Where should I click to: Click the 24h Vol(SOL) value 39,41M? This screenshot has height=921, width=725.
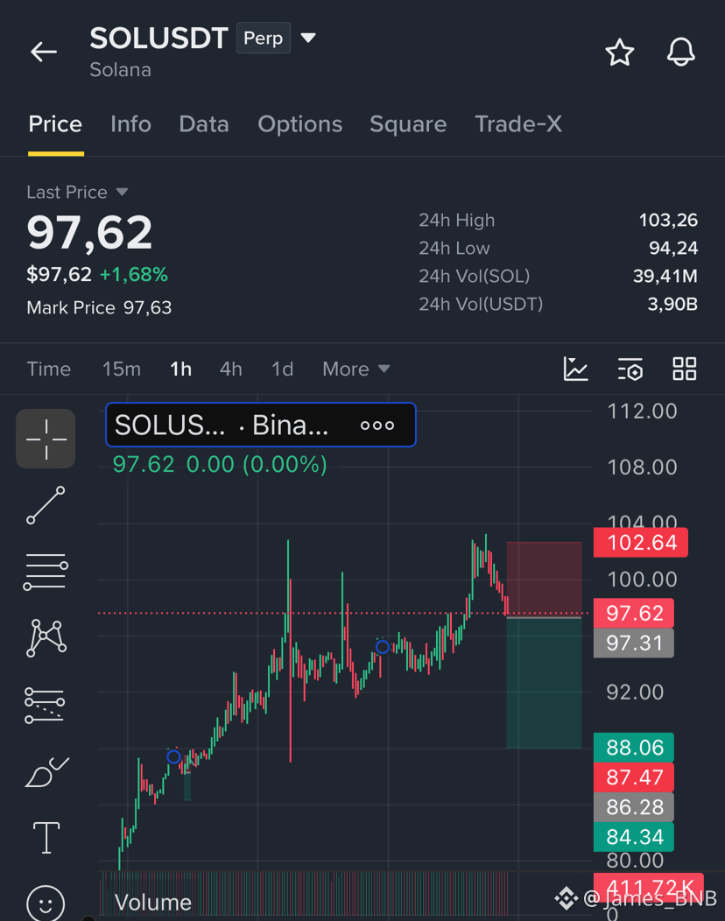tap(665, 276)
